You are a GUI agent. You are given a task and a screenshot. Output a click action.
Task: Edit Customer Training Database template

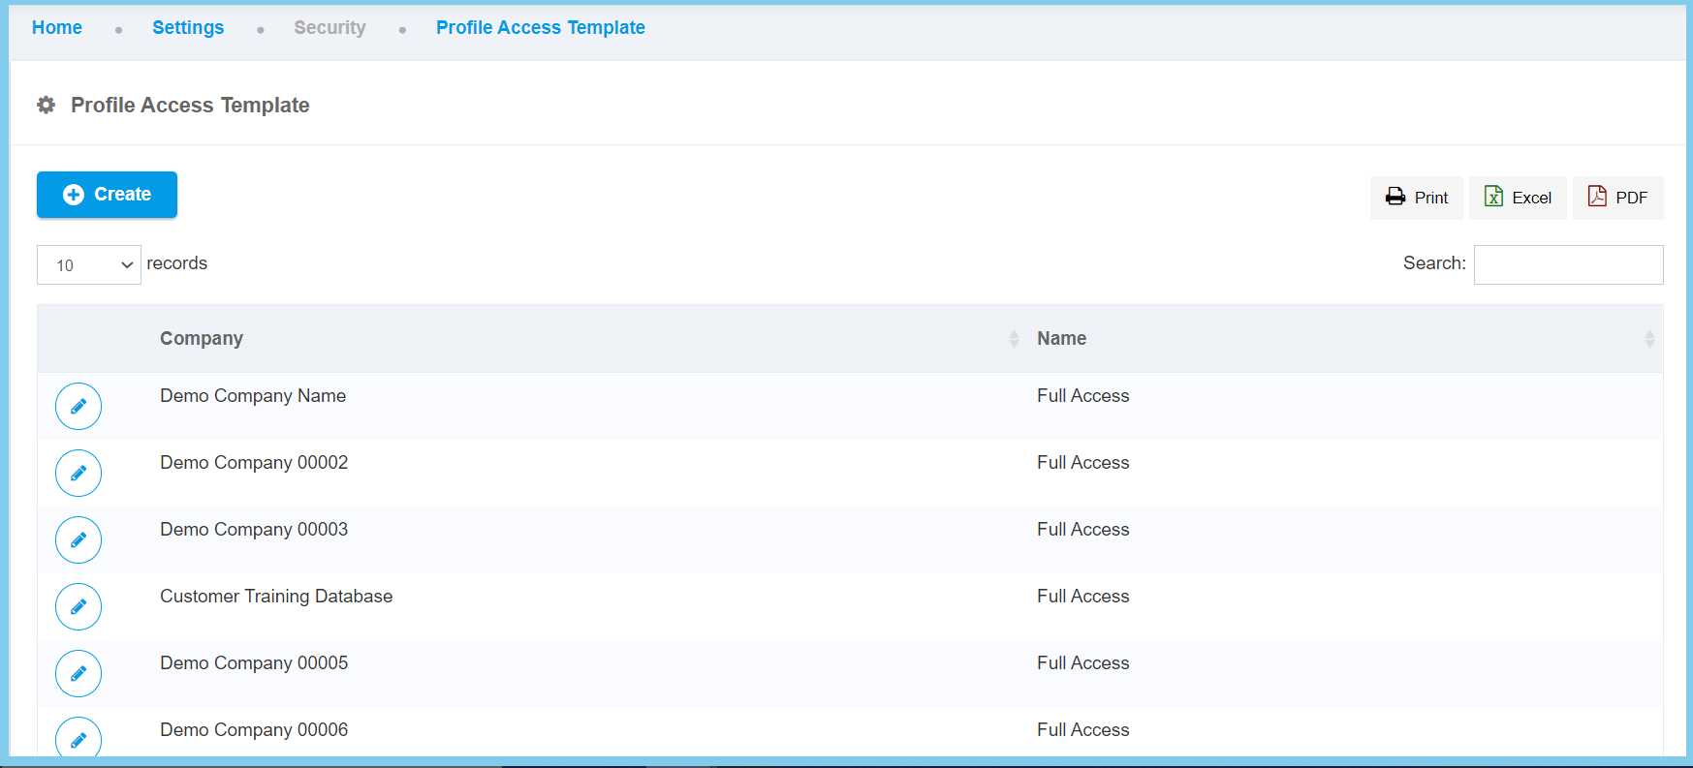78,607
